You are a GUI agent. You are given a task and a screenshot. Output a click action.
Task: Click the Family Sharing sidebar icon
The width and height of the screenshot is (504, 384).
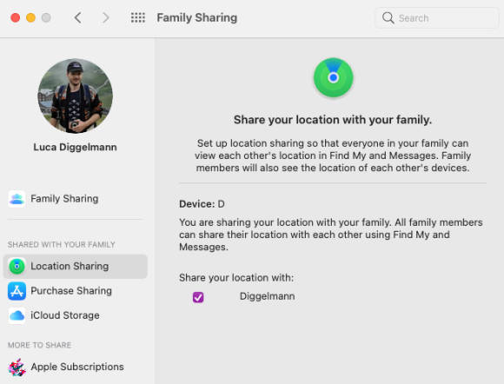pos(17,199)
